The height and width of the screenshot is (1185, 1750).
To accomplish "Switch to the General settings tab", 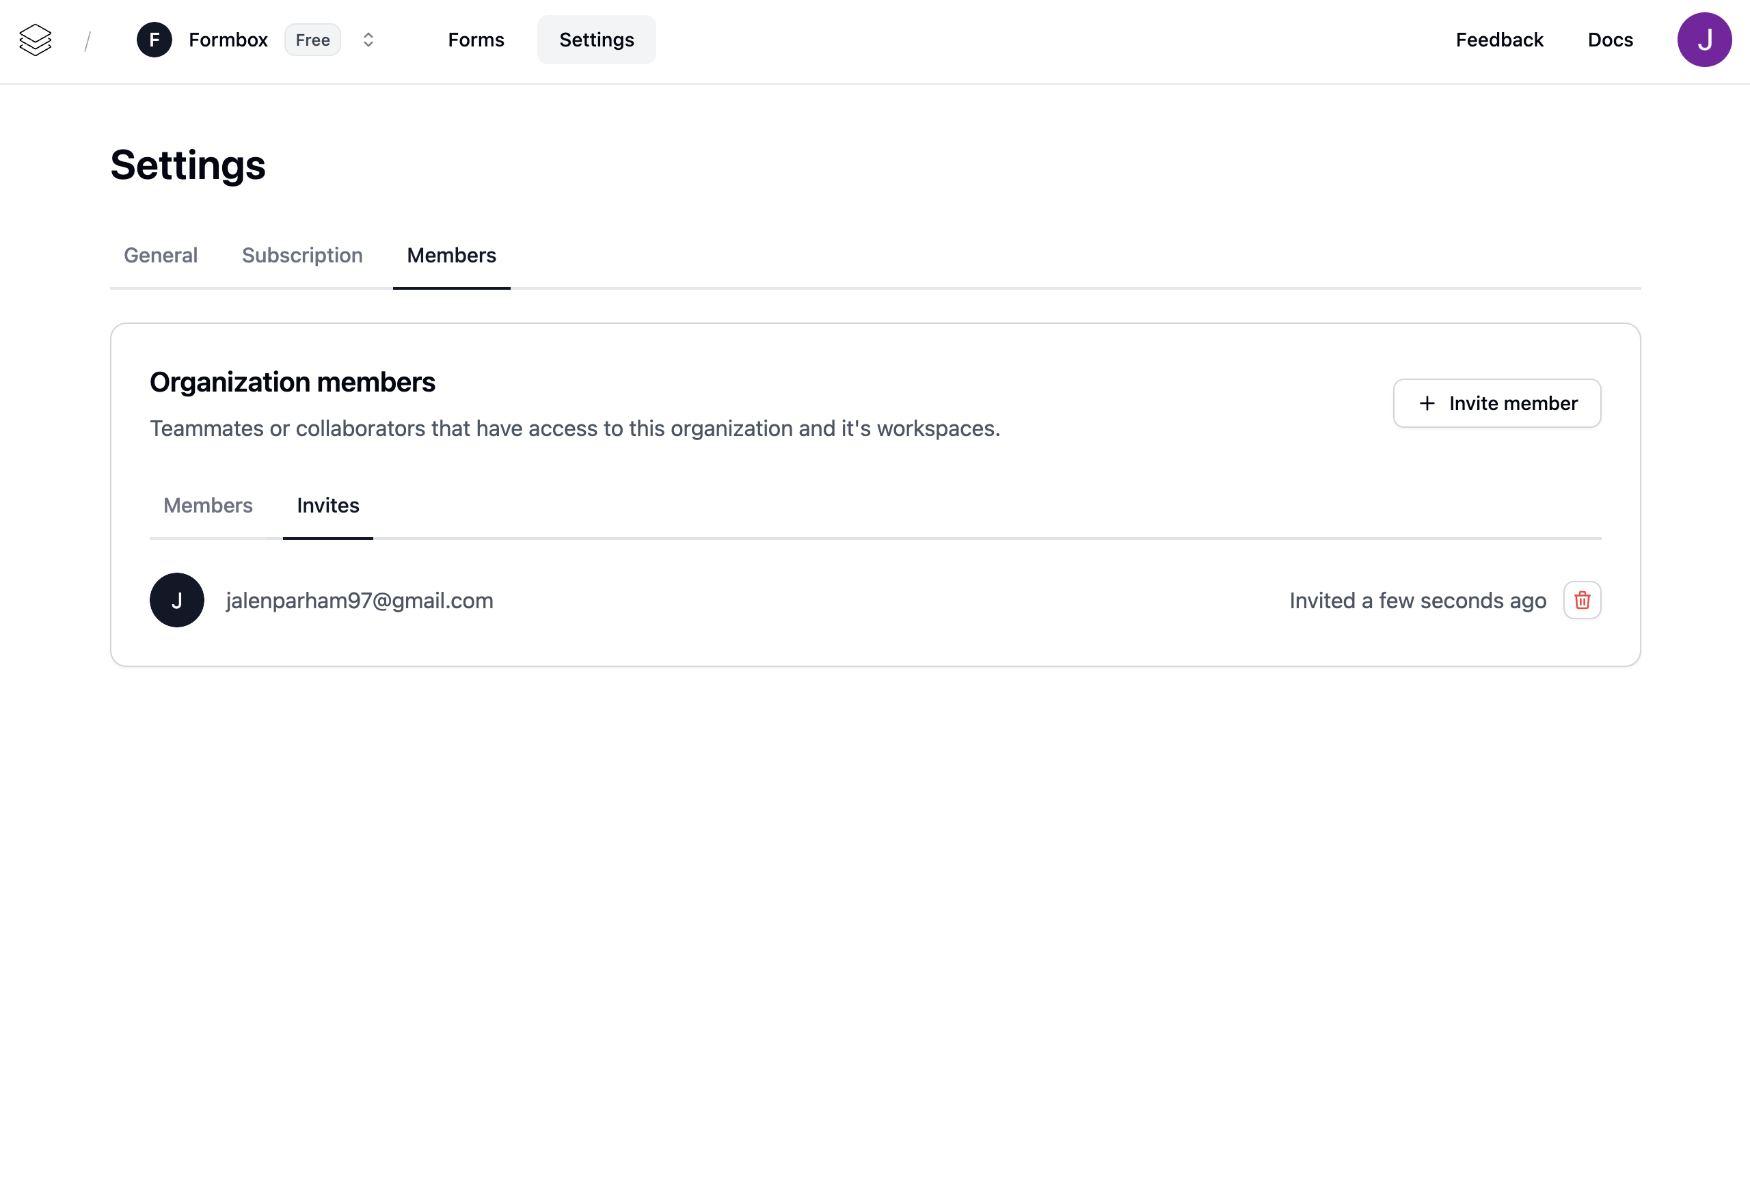I will click(161, 255).
